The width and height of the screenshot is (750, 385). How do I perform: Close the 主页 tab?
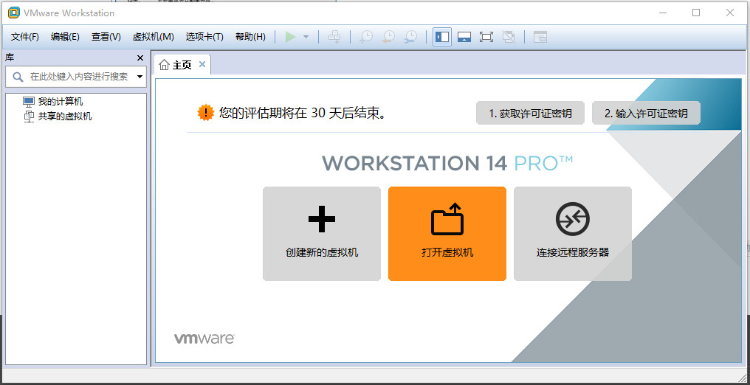point(202,64)
